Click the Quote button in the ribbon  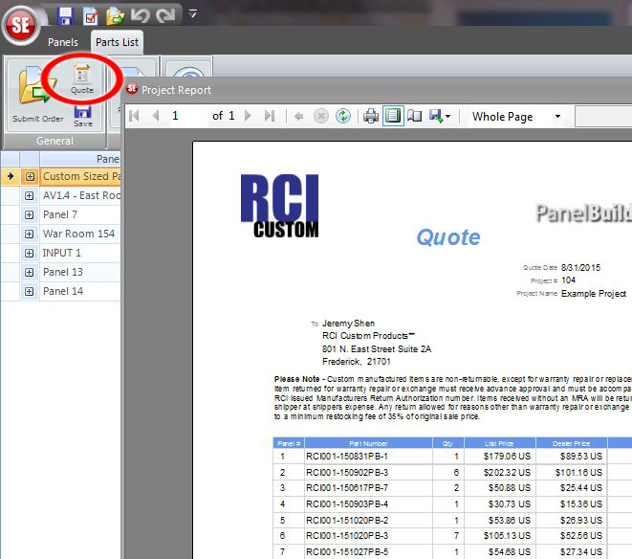click(x=82, y=78)
